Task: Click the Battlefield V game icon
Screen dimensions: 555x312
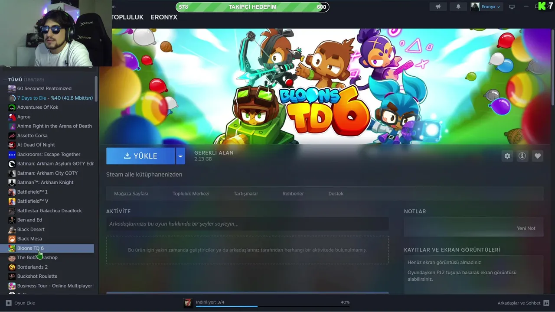Action: [x=12, y=201]
